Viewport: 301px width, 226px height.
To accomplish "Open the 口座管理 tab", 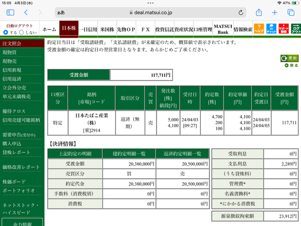I will tap(203, 29).
